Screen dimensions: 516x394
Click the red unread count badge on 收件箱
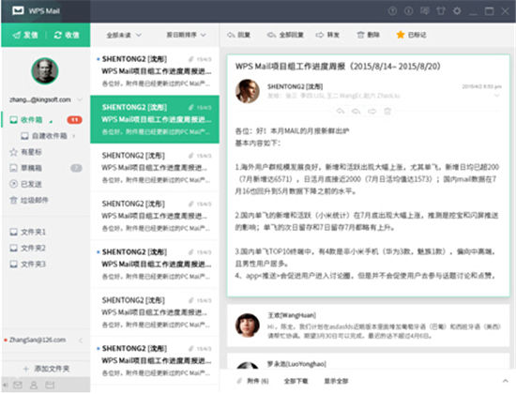point(74,120)
